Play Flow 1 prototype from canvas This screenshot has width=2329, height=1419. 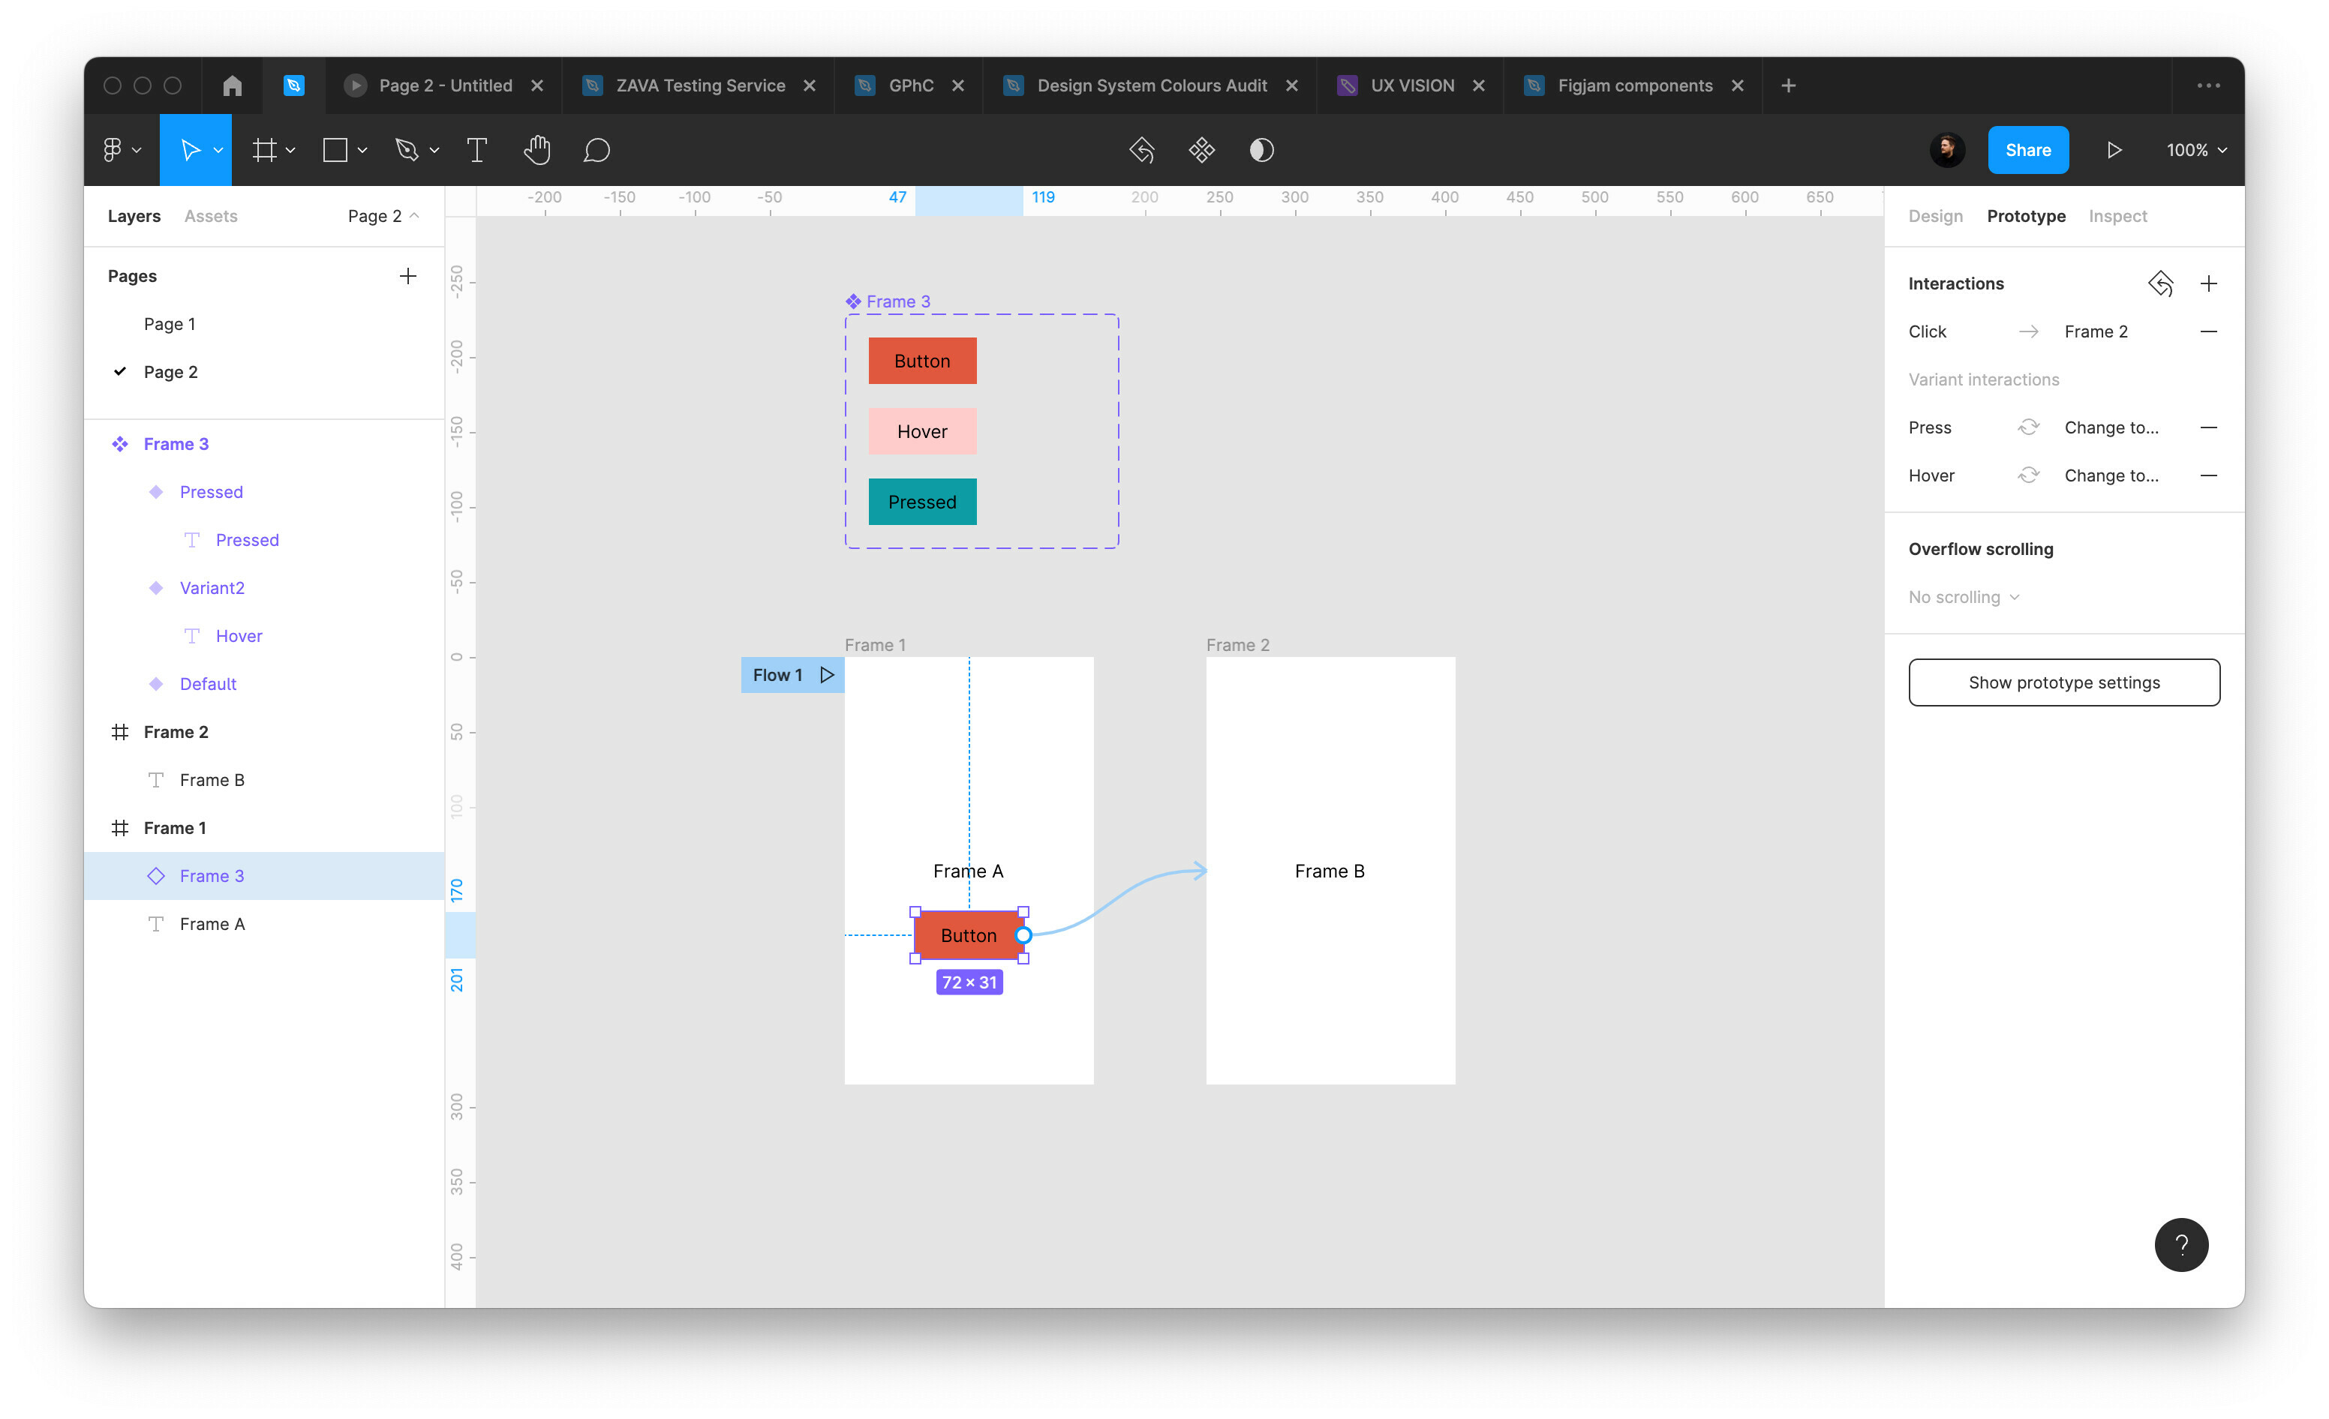point(827,674)
